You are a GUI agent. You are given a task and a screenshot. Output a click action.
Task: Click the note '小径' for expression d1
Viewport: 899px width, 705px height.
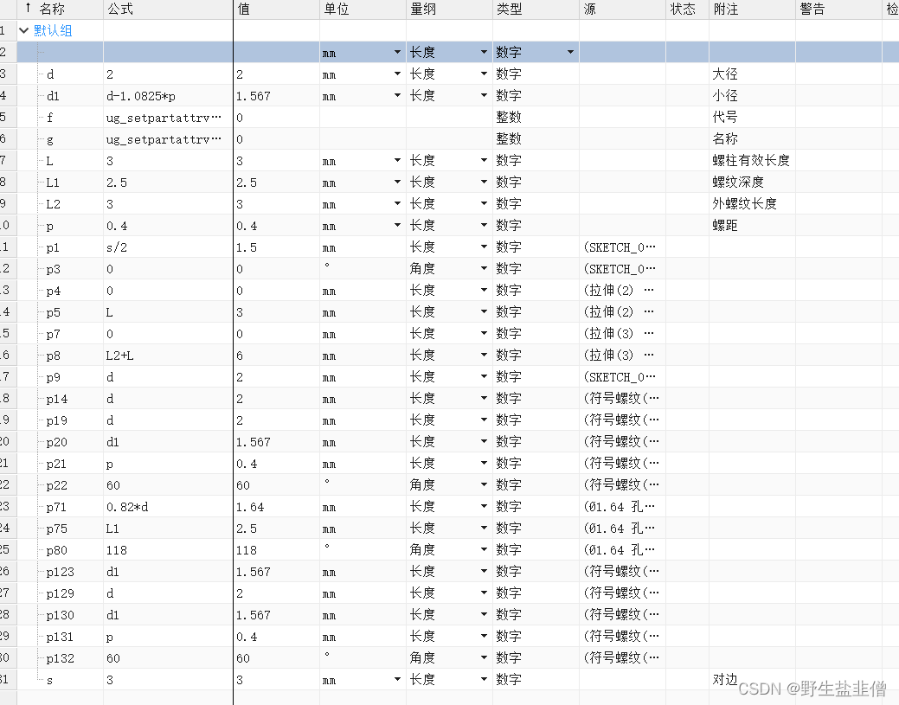click(x=725, y=95)
